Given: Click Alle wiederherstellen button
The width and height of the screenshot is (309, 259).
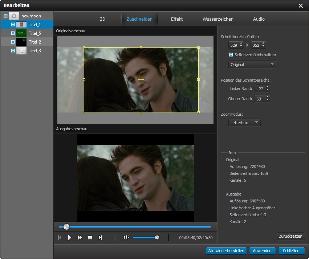Looking at the screenshot, I should click(226, 251).
